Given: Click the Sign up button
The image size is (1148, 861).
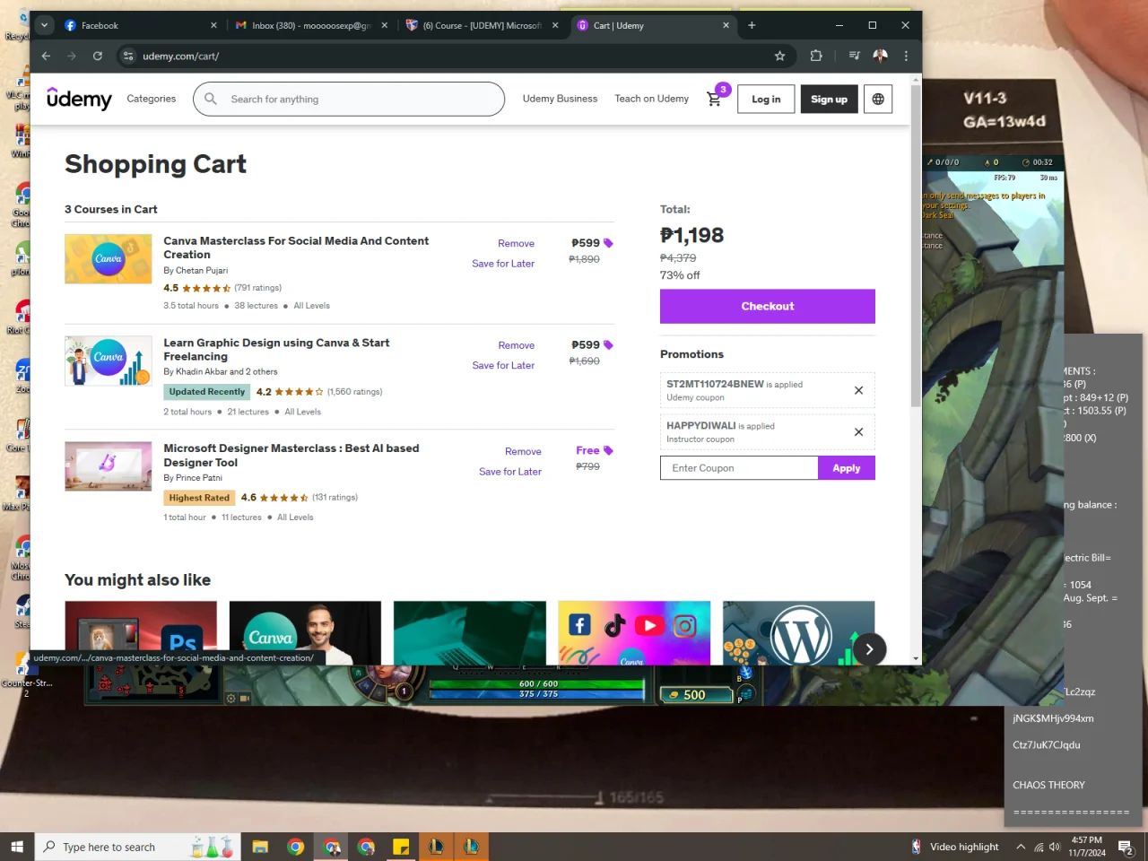Looking at the screenshot, I should click(829, 99).
